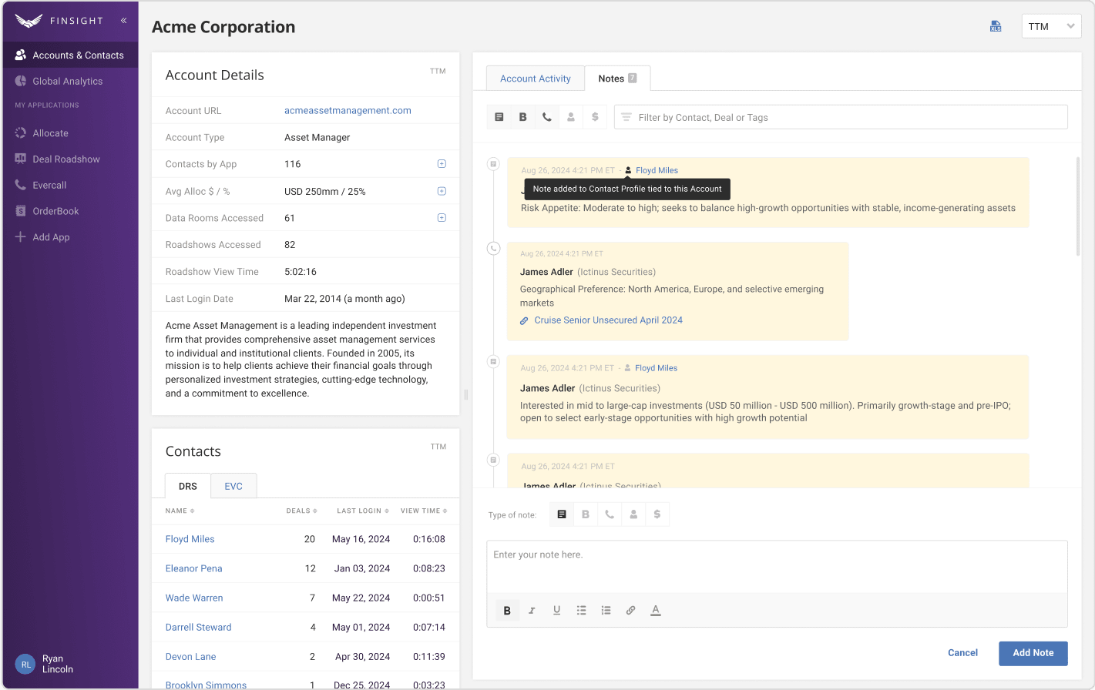Open Accounts & Contacts in sidebar
This screenshot has width=1095, height=690.
[x=70, y=55]
